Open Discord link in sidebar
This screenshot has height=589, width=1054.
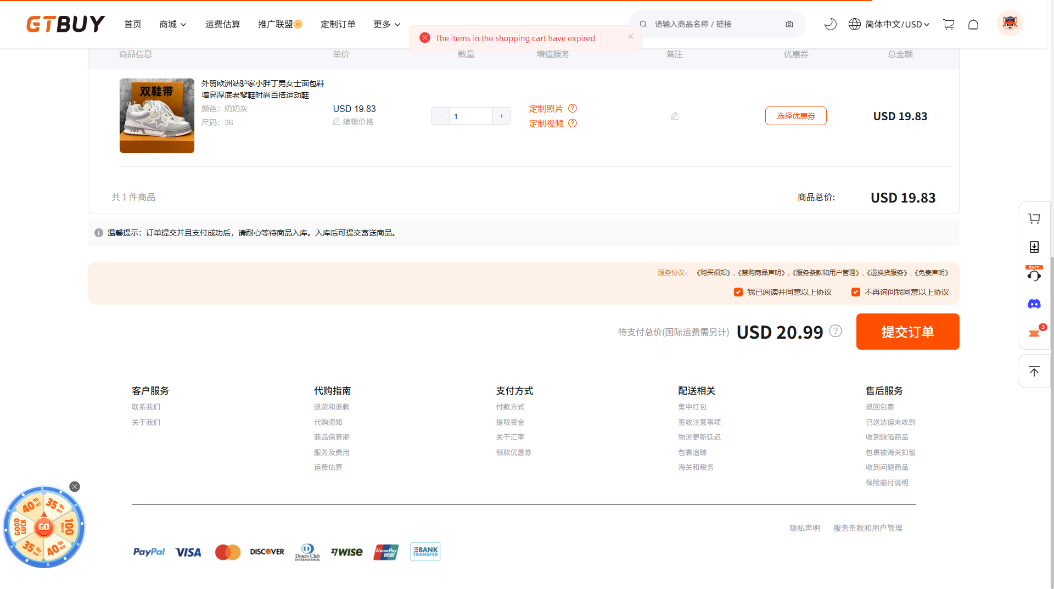(1034, 304)
